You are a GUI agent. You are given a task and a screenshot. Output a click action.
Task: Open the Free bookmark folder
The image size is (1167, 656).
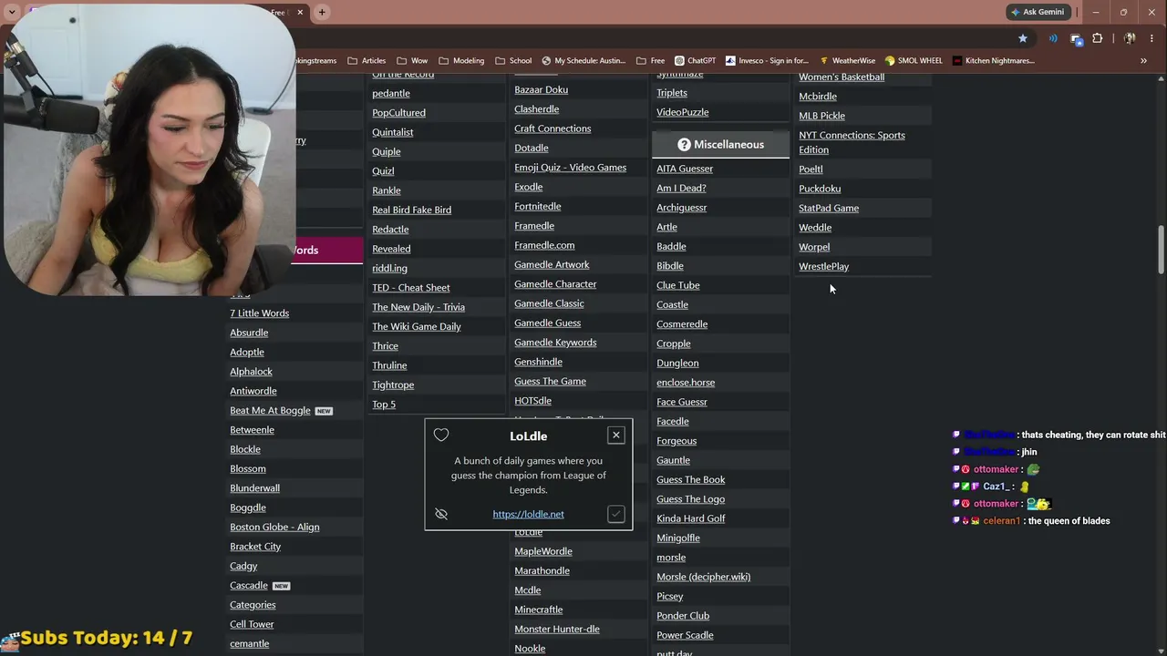(x=650, y=61)
